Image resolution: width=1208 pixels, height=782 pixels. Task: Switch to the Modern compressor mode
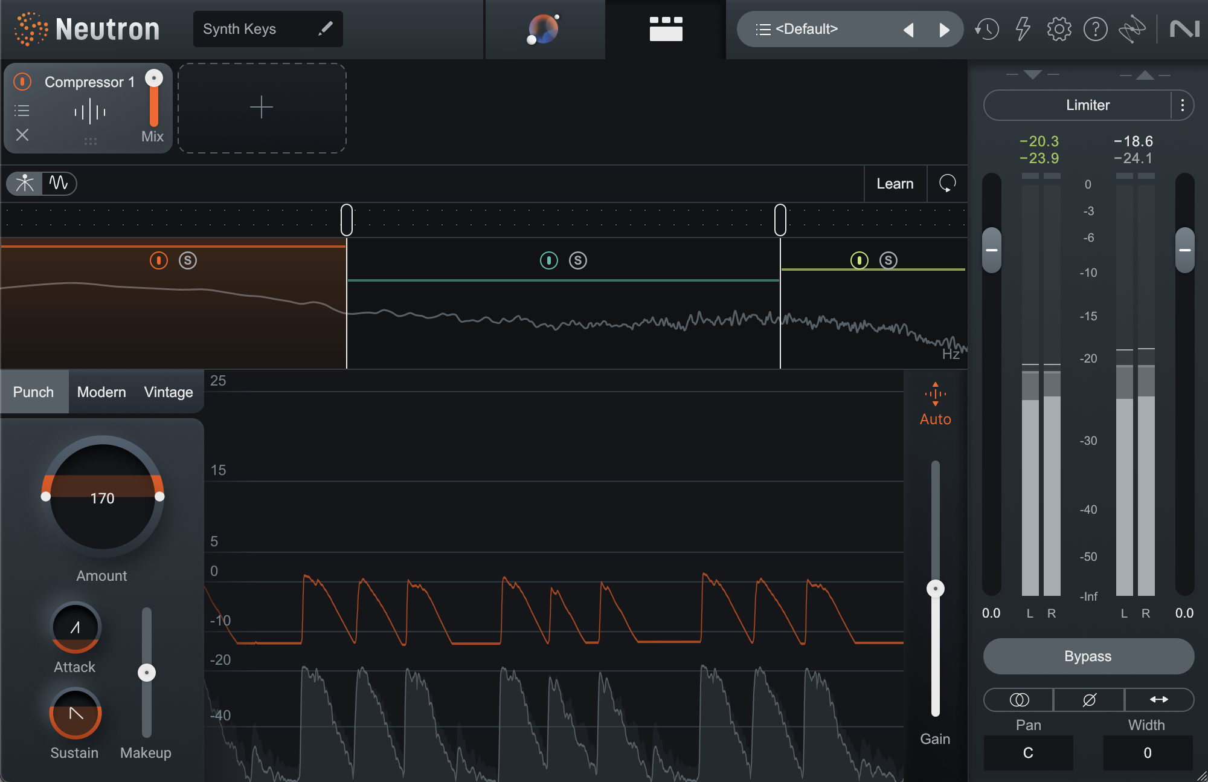pos(101,392)
